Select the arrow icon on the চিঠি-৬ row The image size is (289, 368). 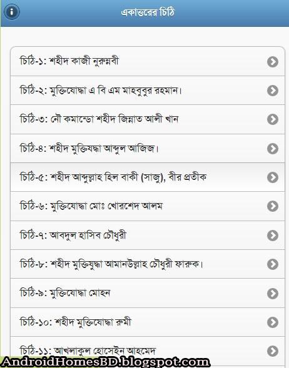(273, 206)
